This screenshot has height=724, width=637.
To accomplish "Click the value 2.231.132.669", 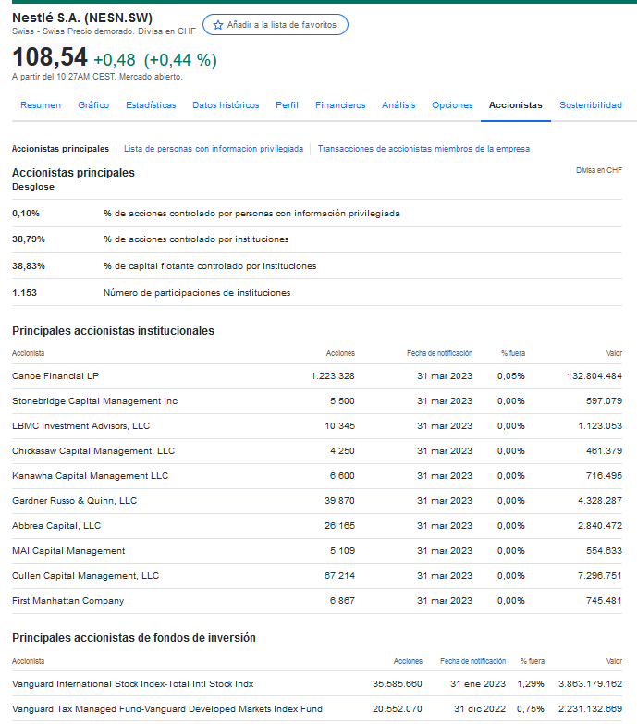I will coord(591,708).
